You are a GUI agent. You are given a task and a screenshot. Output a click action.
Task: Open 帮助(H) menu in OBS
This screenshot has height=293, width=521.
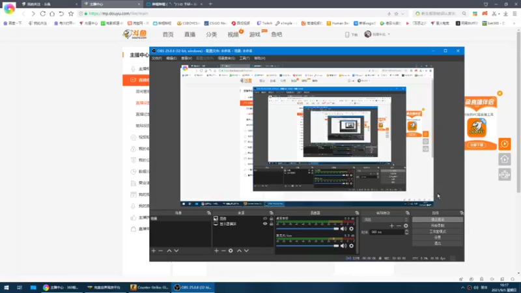[x=260, y=58]
